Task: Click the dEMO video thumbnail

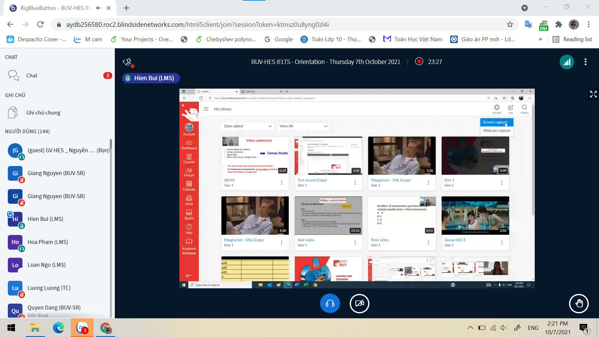Action: coord(255,155)
